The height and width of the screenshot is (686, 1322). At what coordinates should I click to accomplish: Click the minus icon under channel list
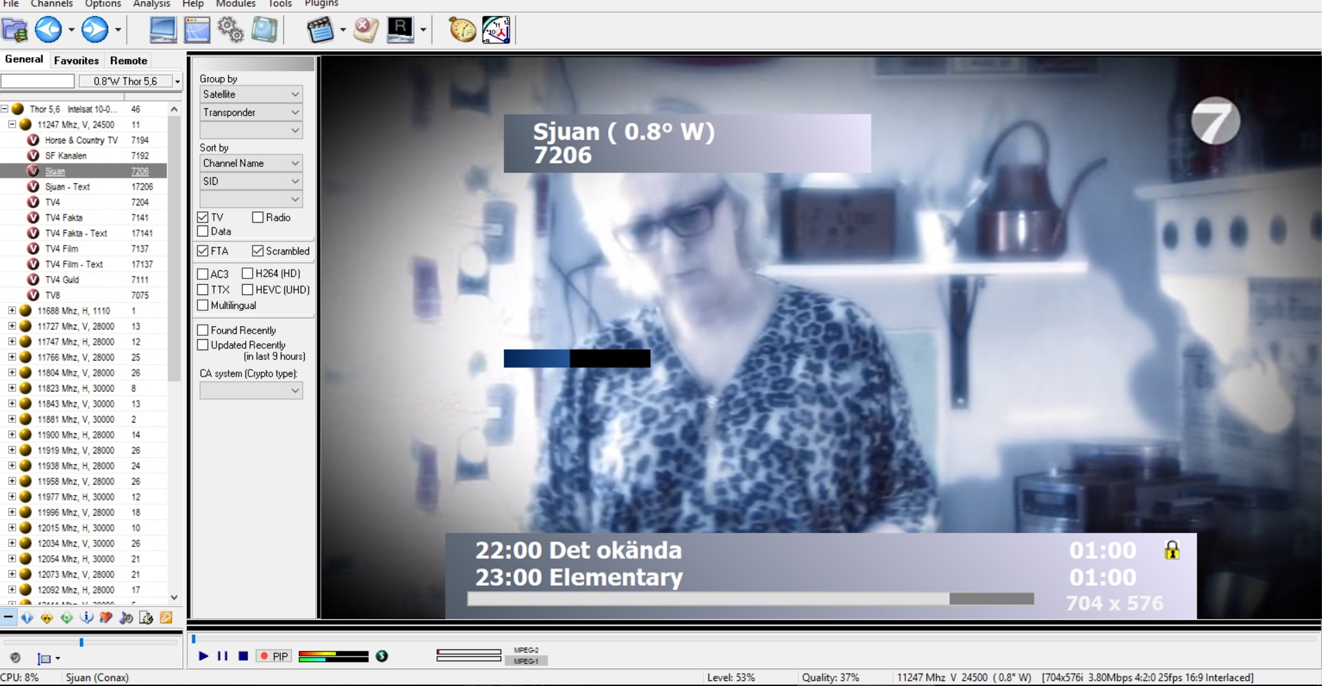pyautogui.click(x=8, y=618)
